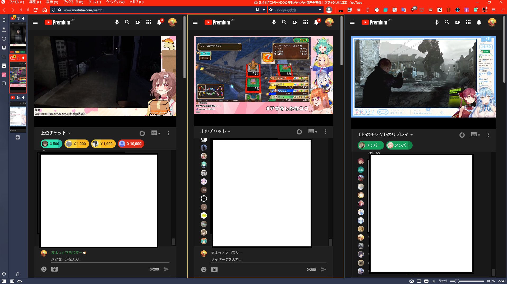Click the browser forward arrow
The image size is (507, 284).
tap(13, 10)
